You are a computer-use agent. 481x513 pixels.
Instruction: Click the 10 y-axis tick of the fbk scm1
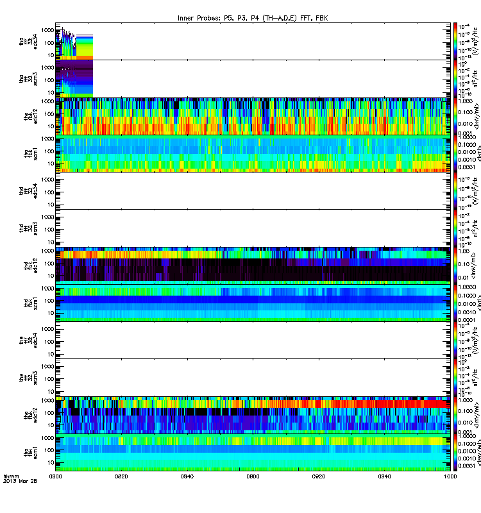(x=51, y=462)
